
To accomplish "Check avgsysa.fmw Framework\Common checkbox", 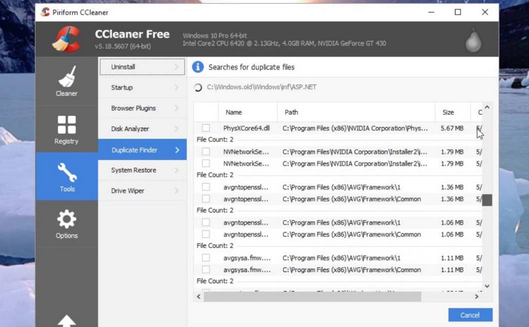I will click(x=206, y=269).
